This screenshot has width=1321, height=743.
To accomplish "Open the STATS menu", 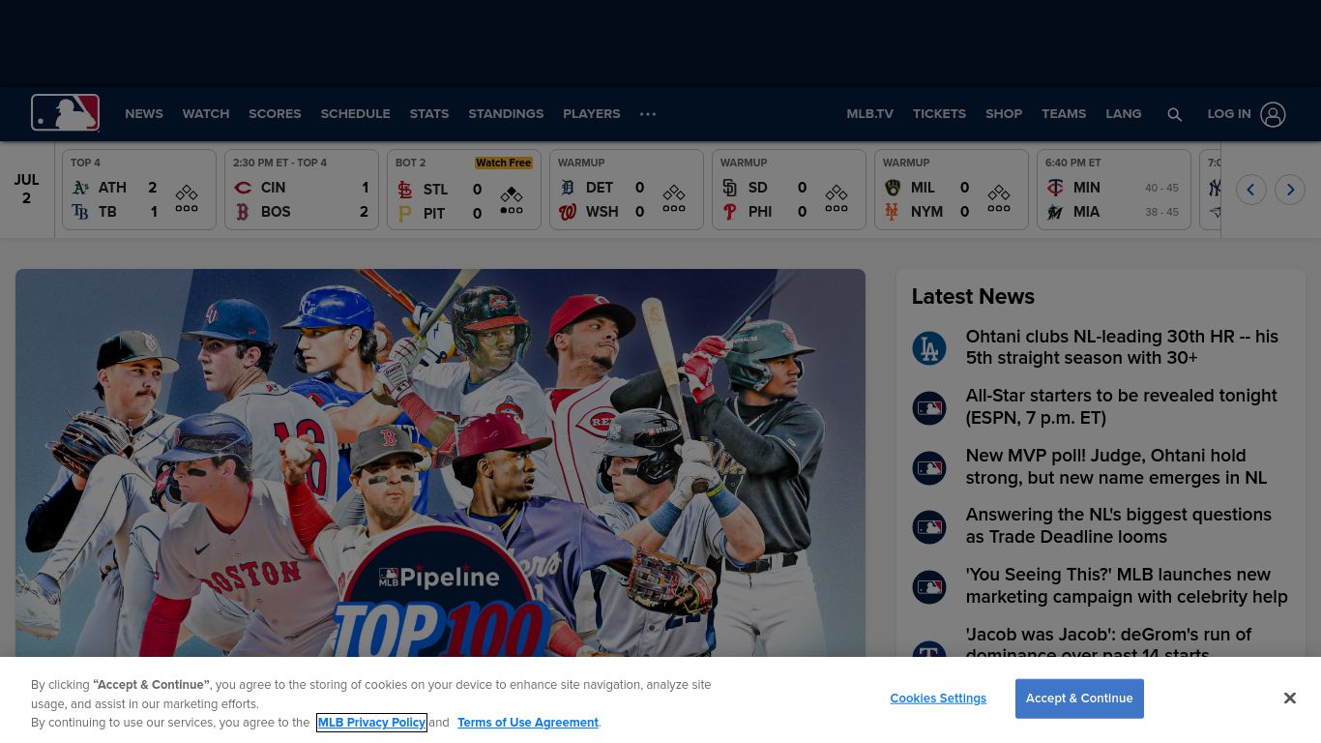I will pos(429,114).
